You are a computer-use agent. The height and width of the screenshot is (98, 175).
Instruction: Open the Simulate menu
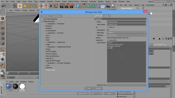(50, 1)
